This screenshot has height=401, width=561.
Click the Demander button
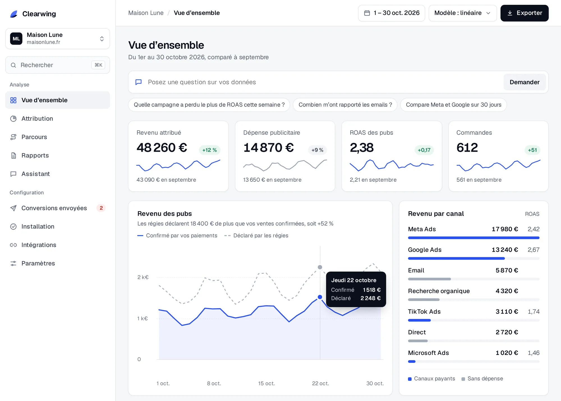tap(525, 82)
